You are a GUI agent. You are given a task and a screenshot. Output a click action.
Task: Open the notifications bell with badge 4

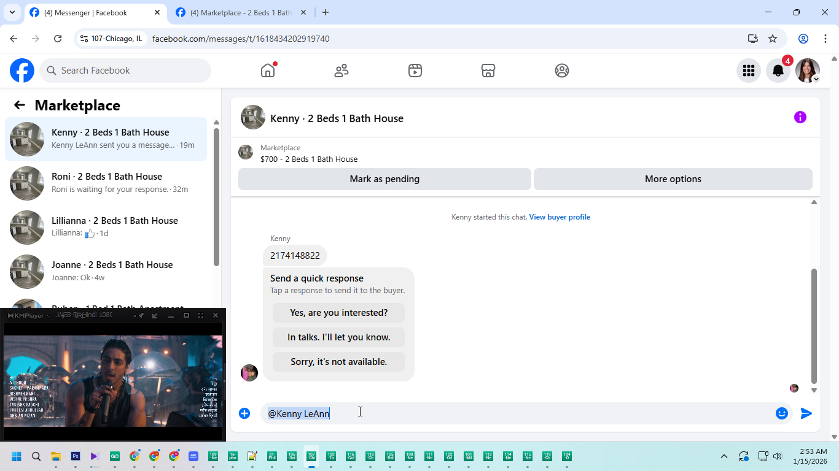(778, 71)
